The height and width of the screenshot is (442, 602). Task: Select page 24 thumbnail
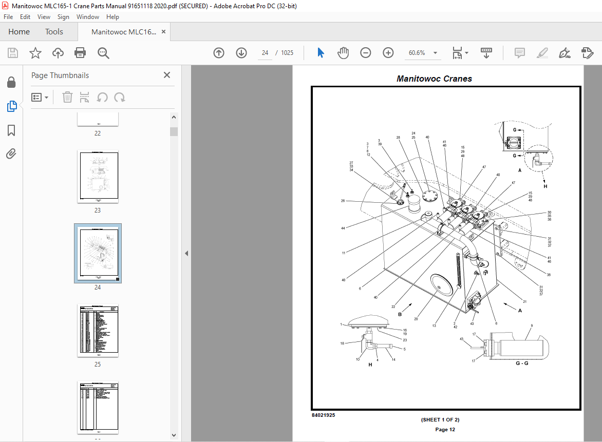[x=98, y=253]
